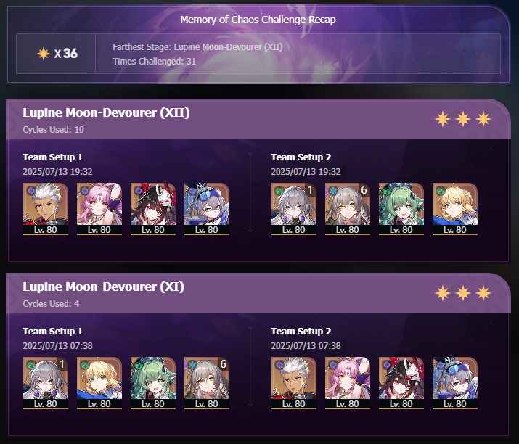The width and height of the screenshot is (519, 444).
Task: Select eidolon 1 gray-haired character in XII Team 2
Action: (294, 209)
